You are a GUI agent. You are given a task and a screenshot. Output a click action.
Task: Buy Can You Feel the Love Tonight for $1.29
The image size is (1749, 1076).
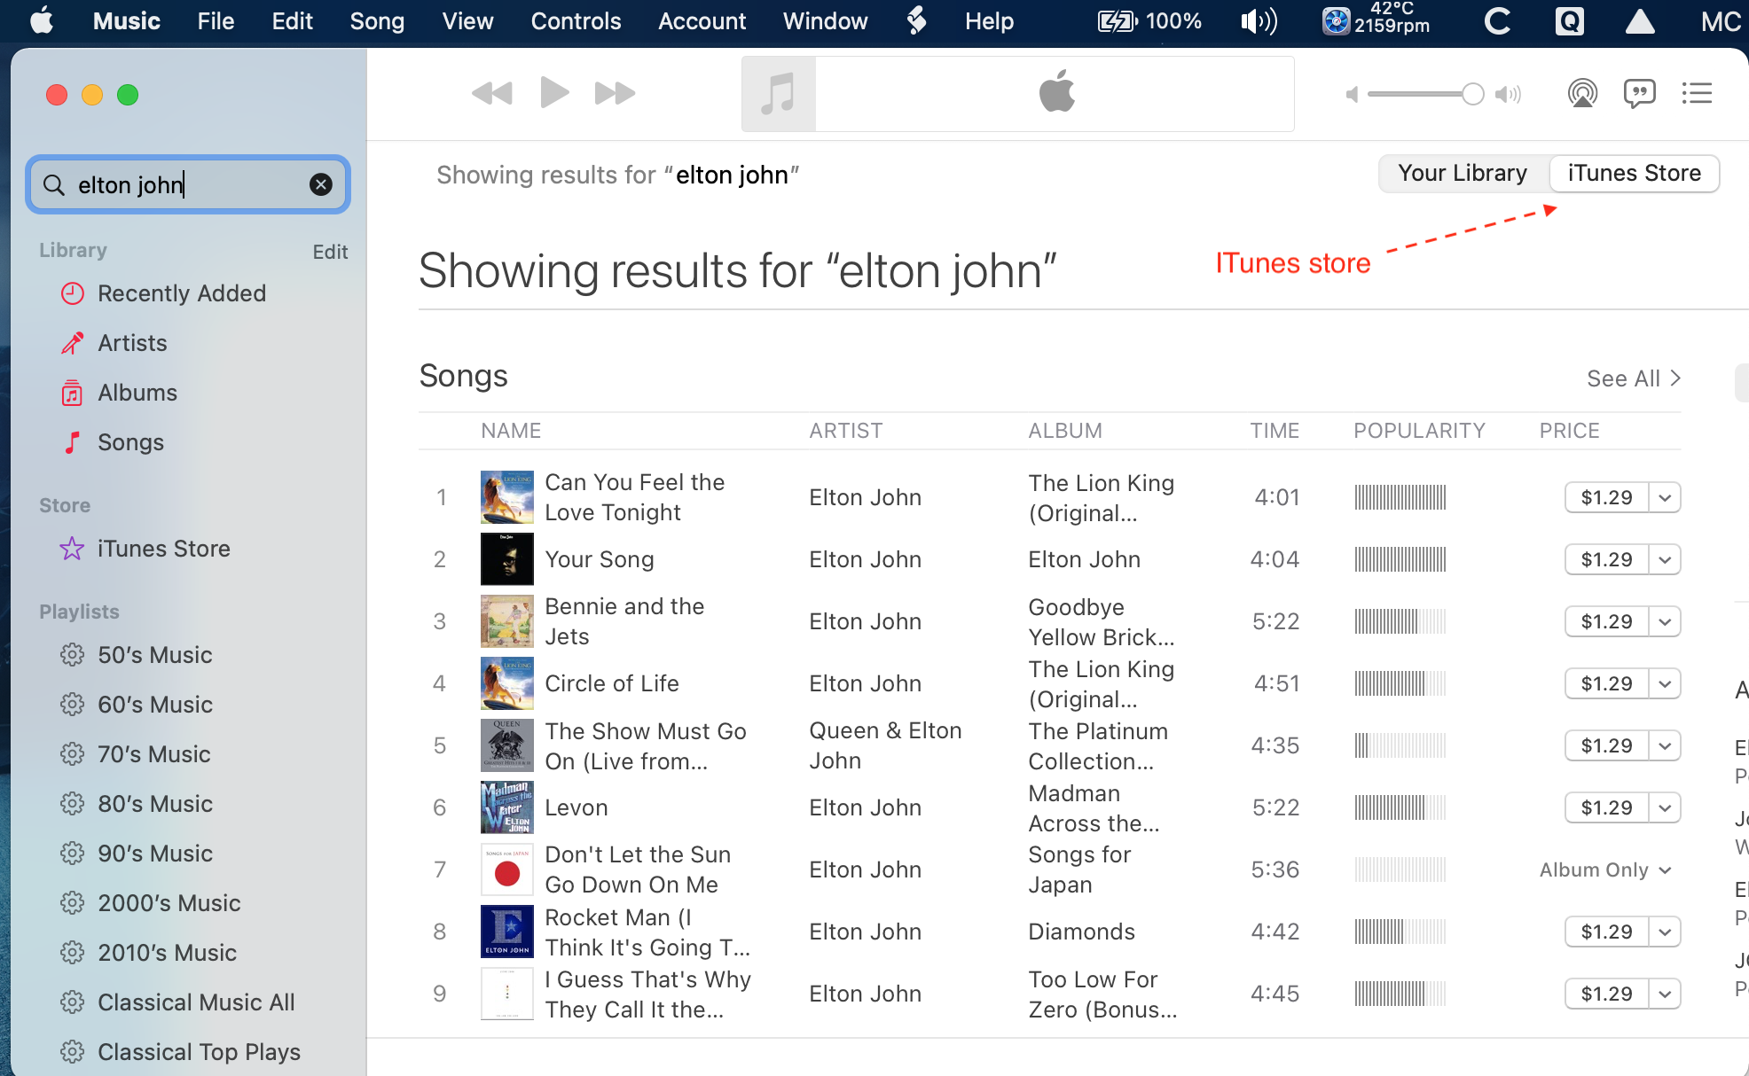click(x=1606, y=497)
